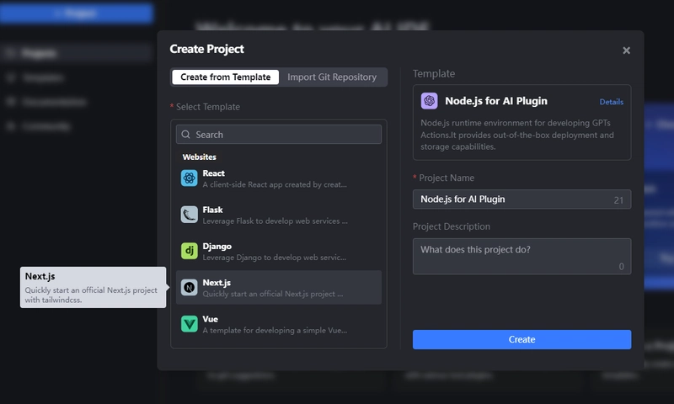This screenshot has height=404, width=674.
Task: Click the Django template icon
Action: coord(189,251)
